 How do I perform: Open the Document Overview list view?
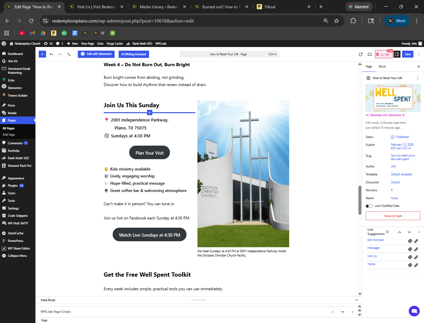(x=69, y=54)
